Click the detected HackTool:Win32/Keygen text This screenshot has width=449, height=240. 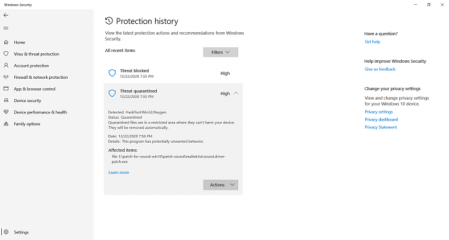pos(145,112)
